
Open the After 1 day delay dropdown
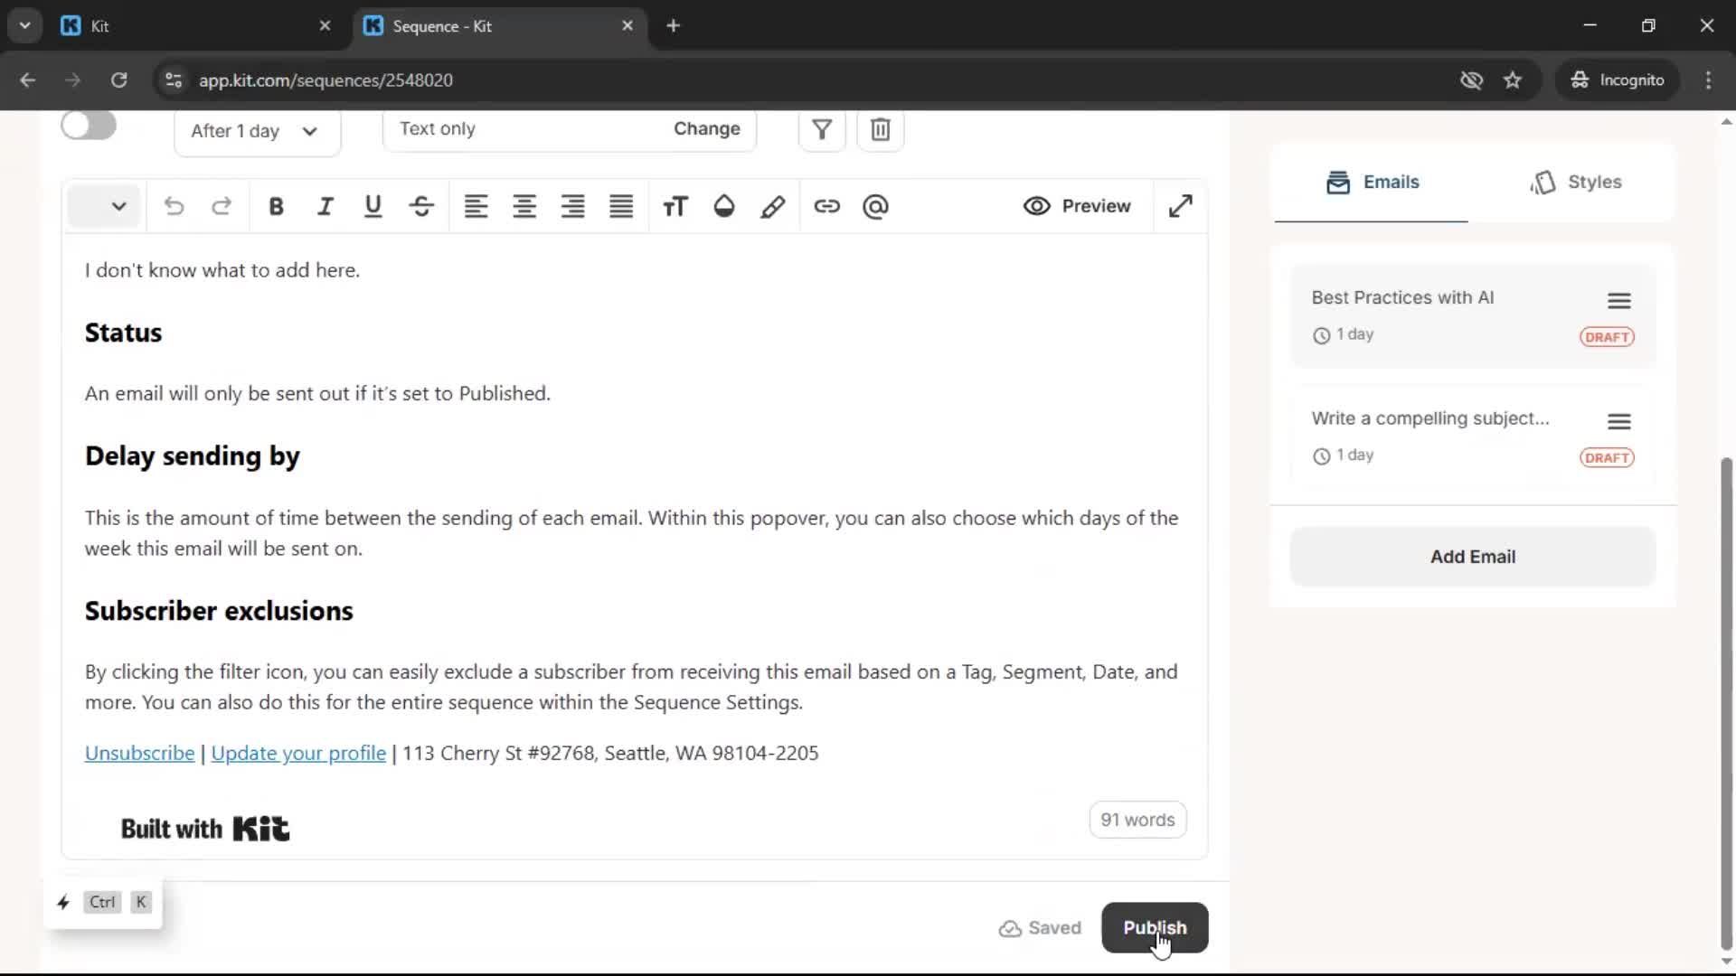click(x=257, y=131)
